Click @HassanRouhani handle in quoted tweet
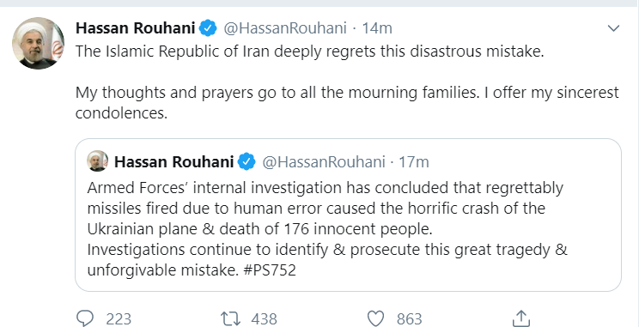 (x=323, y=161)
